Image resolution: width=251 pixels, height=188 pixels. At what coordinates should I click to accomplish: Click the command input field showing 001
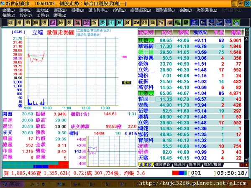click(x=202, y=173)
